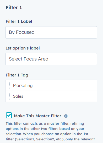The width and height of the screenshot is (103, 143).
Task: Click the drag handle beside Sales
Action: (x=9, y=96)
